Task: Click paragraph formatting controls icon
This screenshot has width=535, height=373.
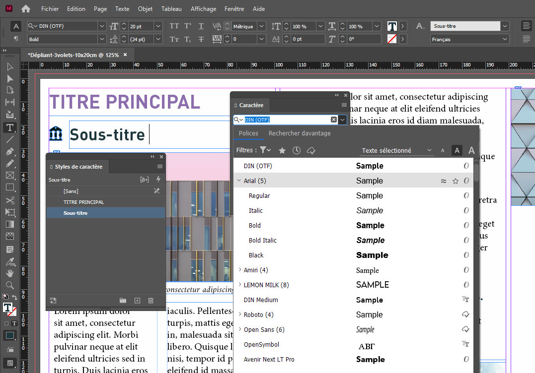Action: 16,39
